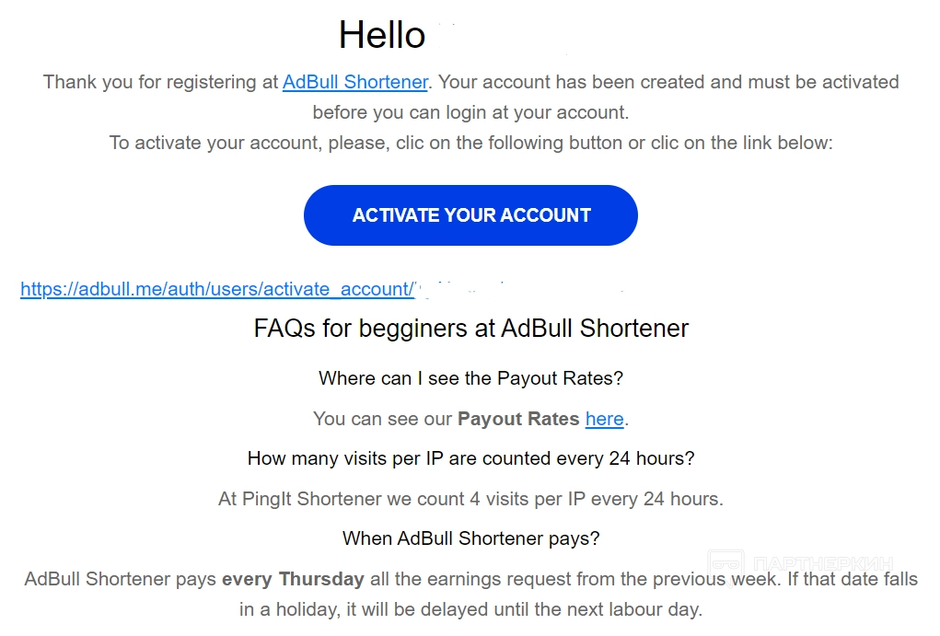
Task: Click the FAQs for begginers heading
Action: (470, 329)
